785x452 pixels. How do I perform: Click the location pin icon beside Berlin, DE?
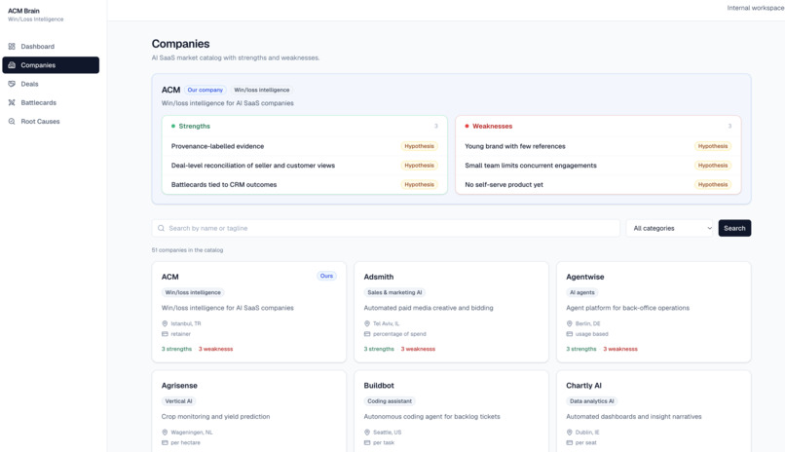coord(569,323)
